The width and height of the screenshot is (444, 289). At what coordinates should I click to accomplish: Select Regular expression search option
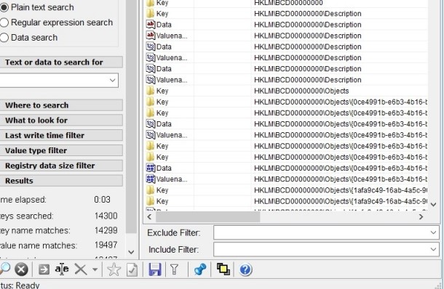coord(57,23)
